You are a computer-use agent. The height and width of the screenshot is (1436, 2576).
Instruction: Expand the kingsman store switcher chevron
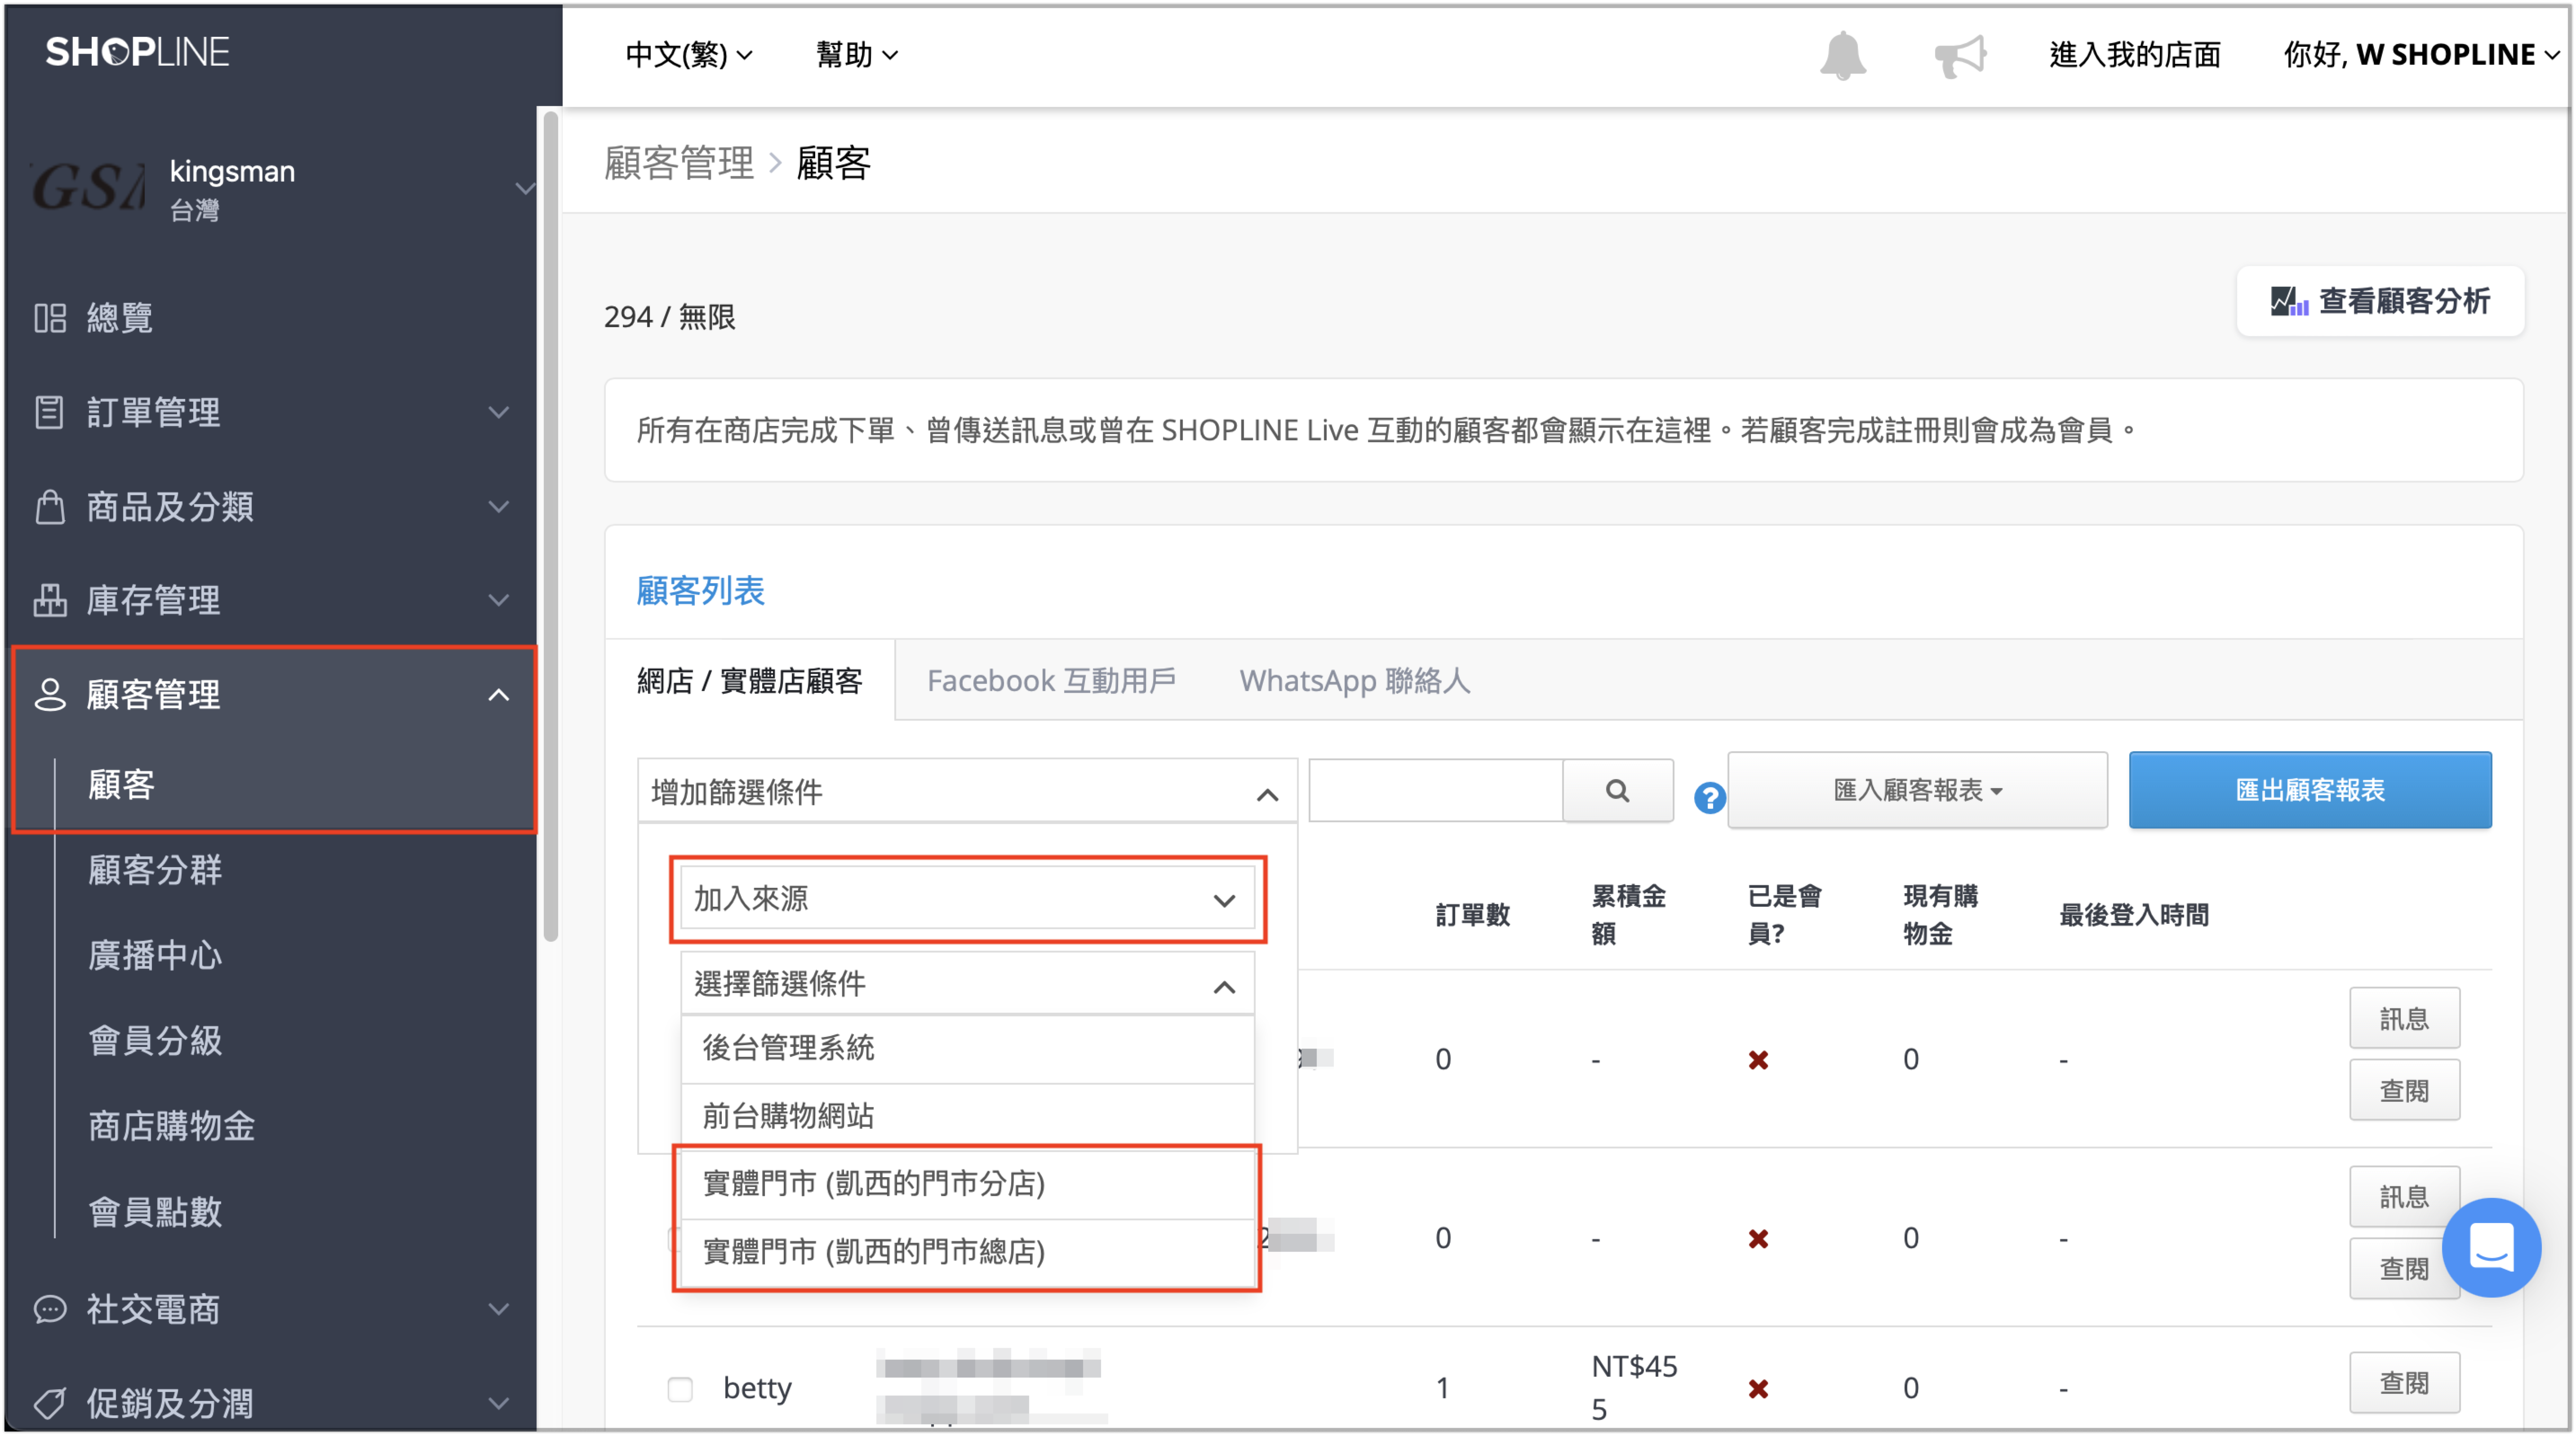tap(524, 188)
